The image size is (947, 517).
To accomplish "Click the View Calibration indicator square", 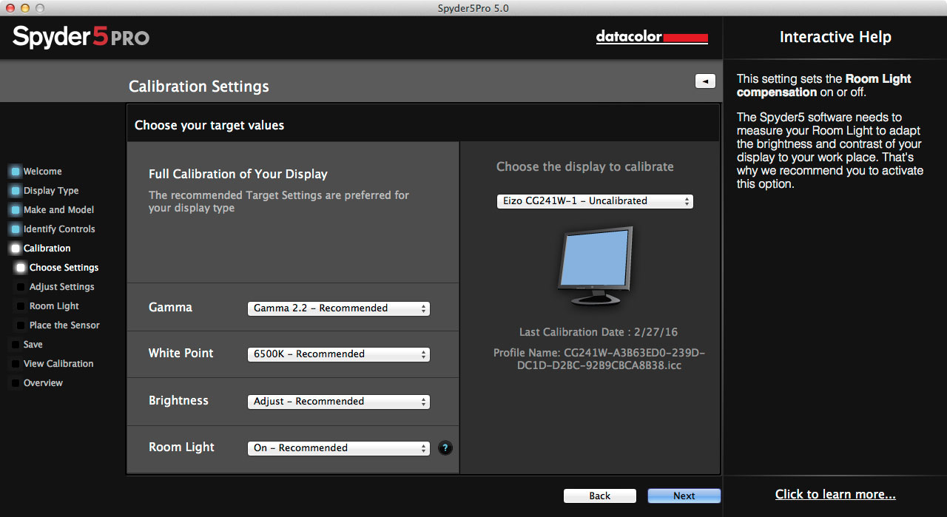I will coord(16,364).
